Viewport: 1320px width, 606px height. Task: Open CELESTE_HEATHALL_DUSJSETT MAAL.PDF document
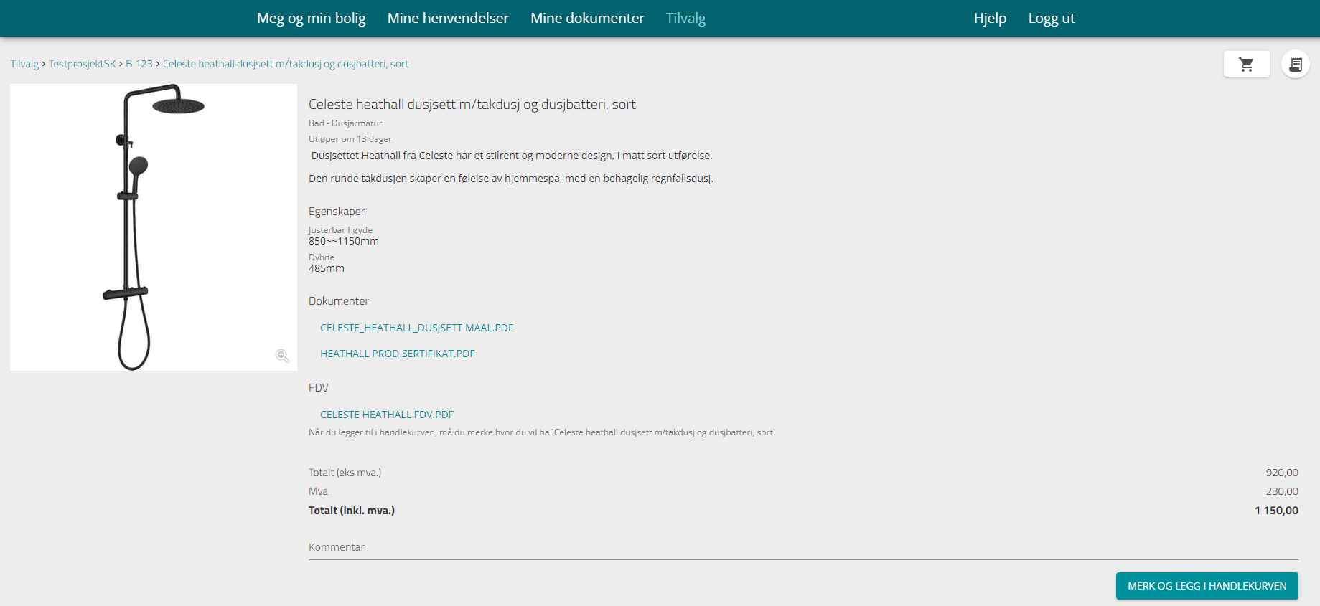tap(417, 328)
